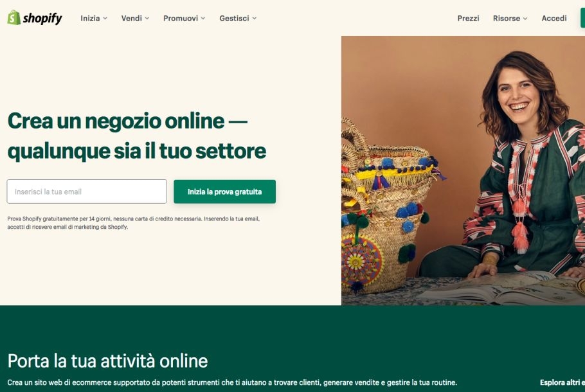Expand the Inizia menu chevron
This screenshot has height=392, width=585.
click(x=105, y=18)
